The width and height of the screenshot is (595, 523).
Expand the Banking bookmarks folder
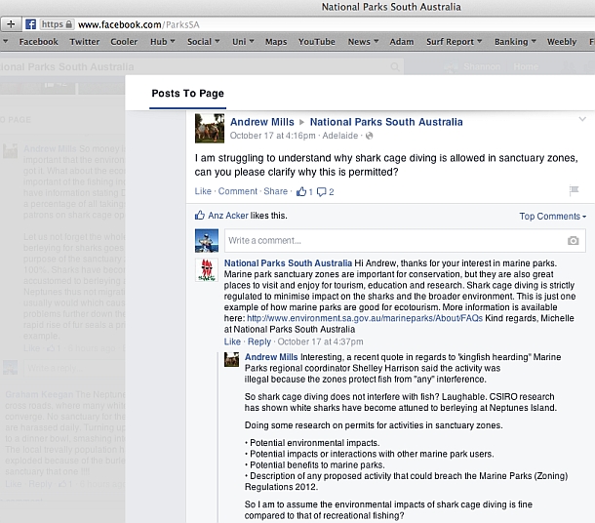[x=515, y=42]
